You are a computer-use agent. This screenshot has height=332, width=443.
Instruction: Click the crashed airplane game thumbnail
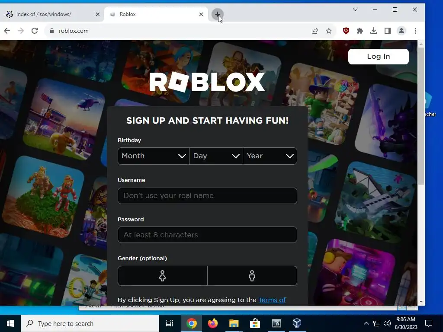click(376, 202)
